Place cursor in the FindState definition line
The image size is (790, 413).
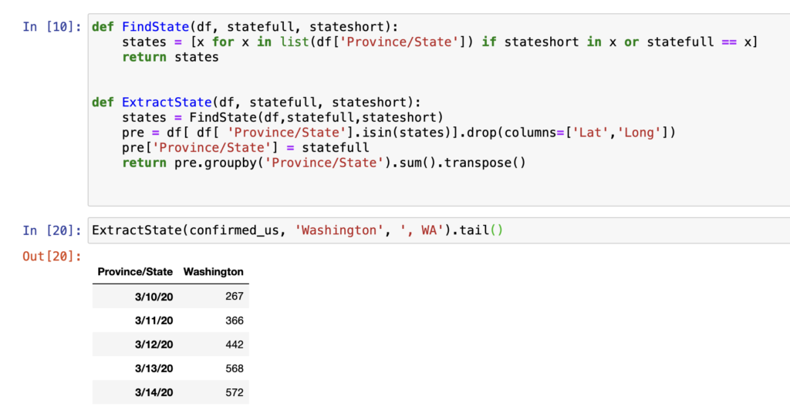(x=248, y=27)
